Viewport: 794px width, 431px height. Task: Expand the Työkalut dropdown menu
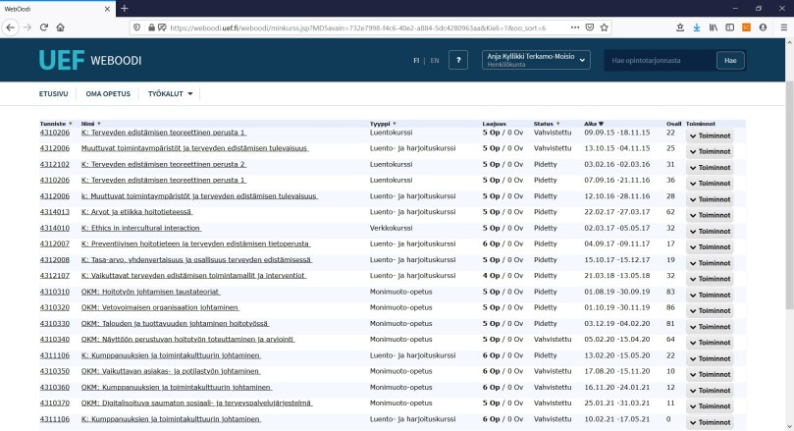[171, 94]
